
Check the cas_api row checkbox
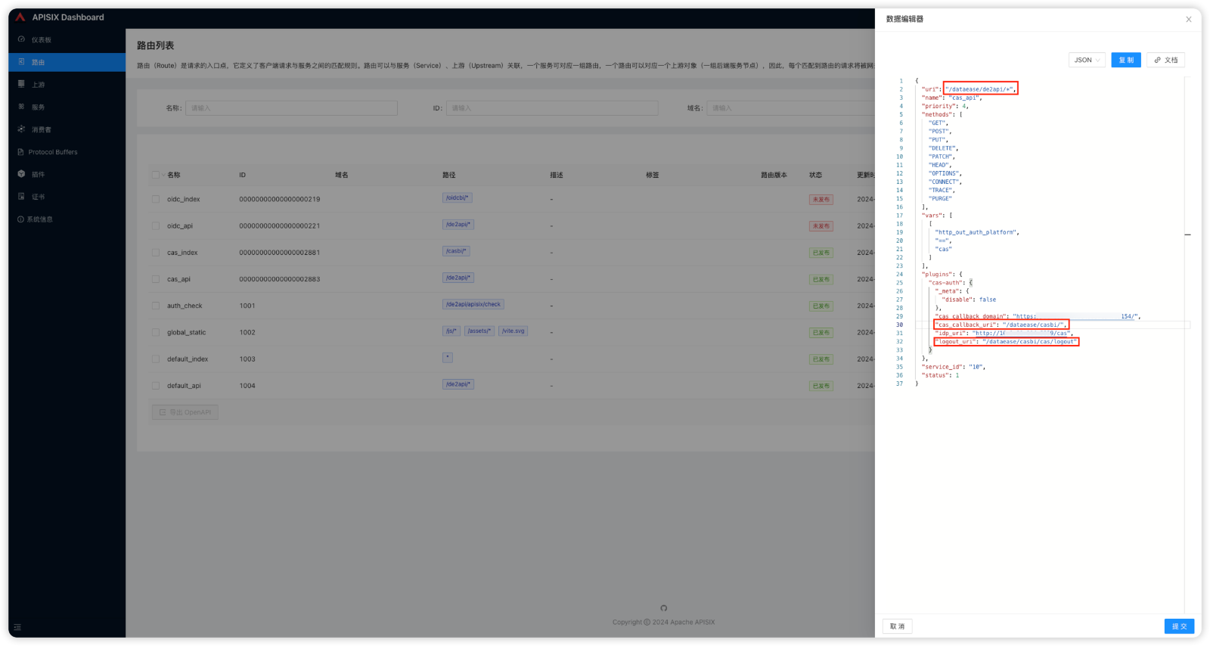click(156, 279)
